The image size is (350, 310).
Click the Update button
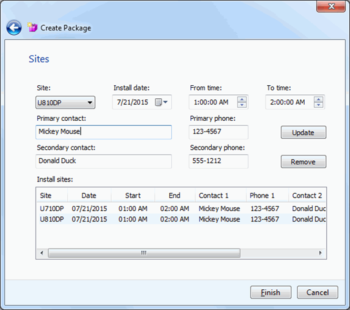(304, 132)
